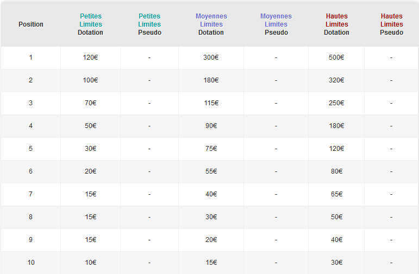This screenshot has height=274, width=419.
Task: Click the 10€ Petites Limites cell
Action: pyautogui.click(x=91, y=263)
